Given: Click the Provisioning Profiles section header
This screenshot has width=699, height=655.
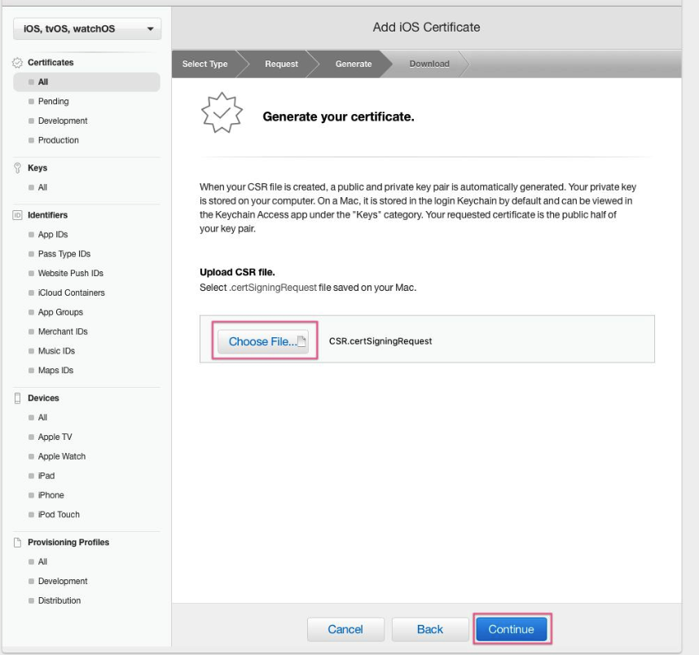Looking at the screenshot, I should click(x=68, y=543).
